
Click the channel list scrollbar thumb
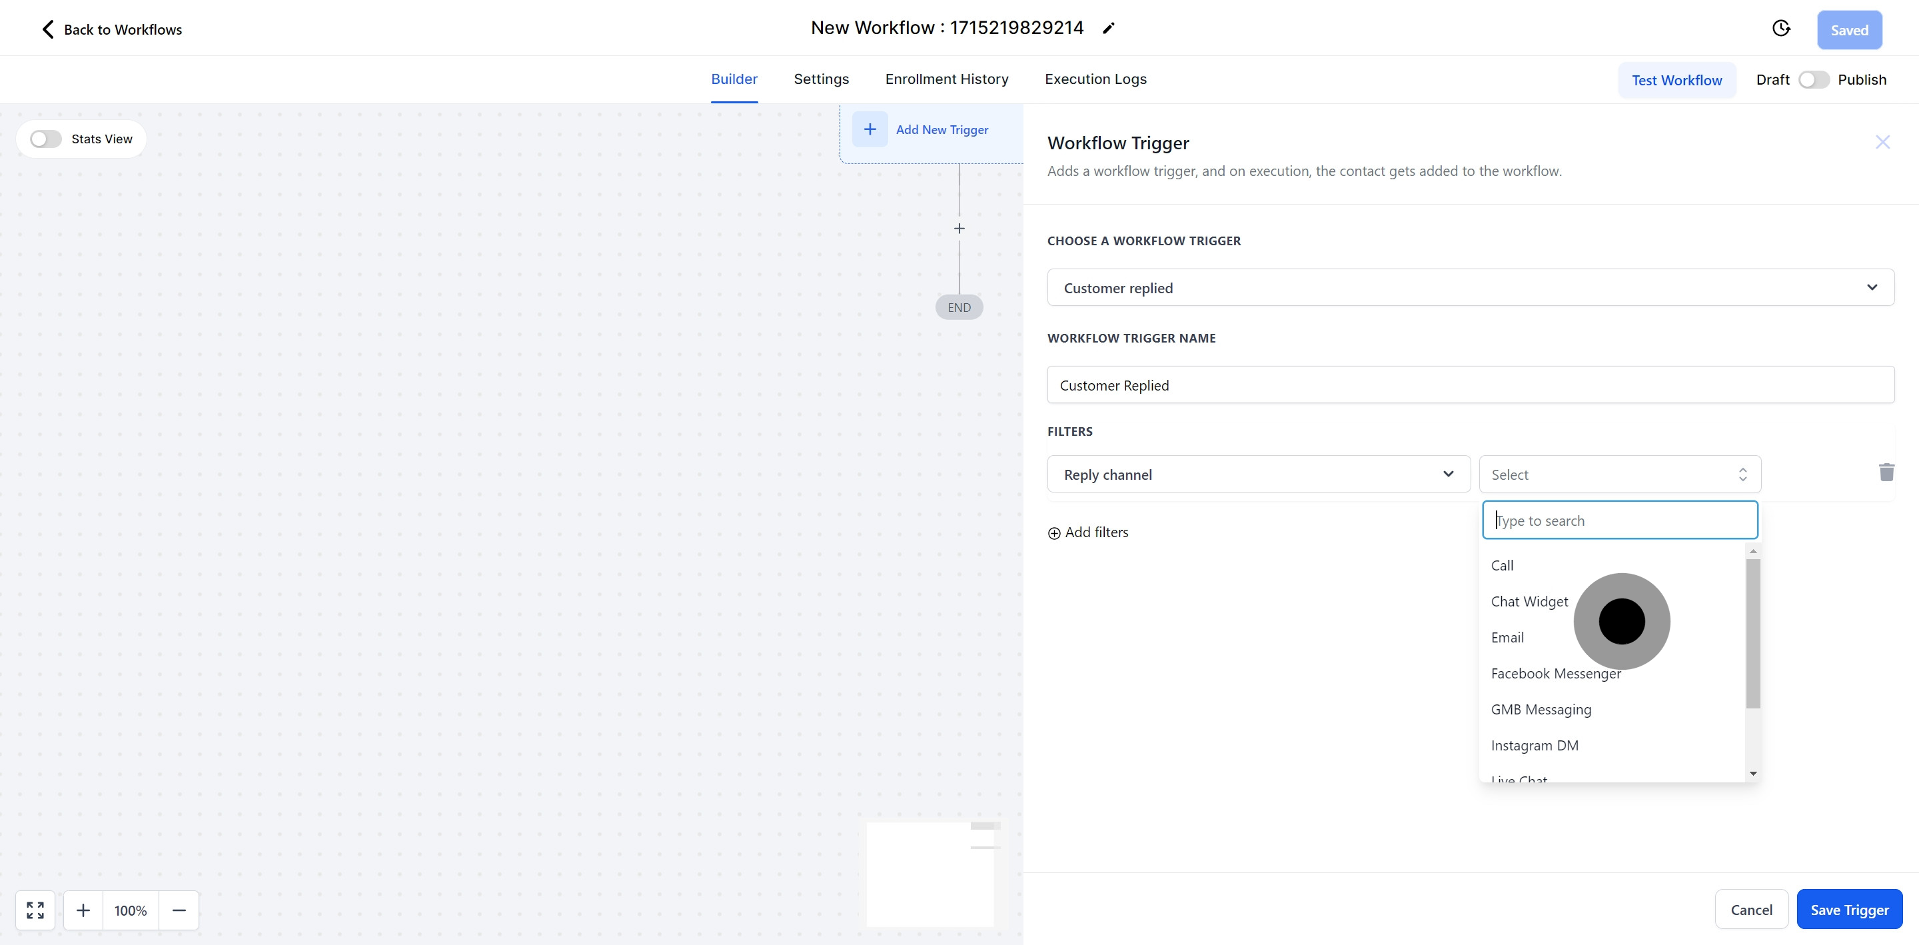tap(1753, 634)
